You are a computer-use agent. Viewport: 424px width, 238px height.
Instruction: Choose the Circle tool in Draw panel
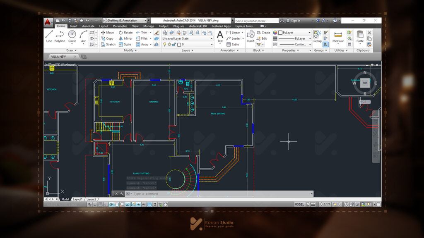point(72,36)
